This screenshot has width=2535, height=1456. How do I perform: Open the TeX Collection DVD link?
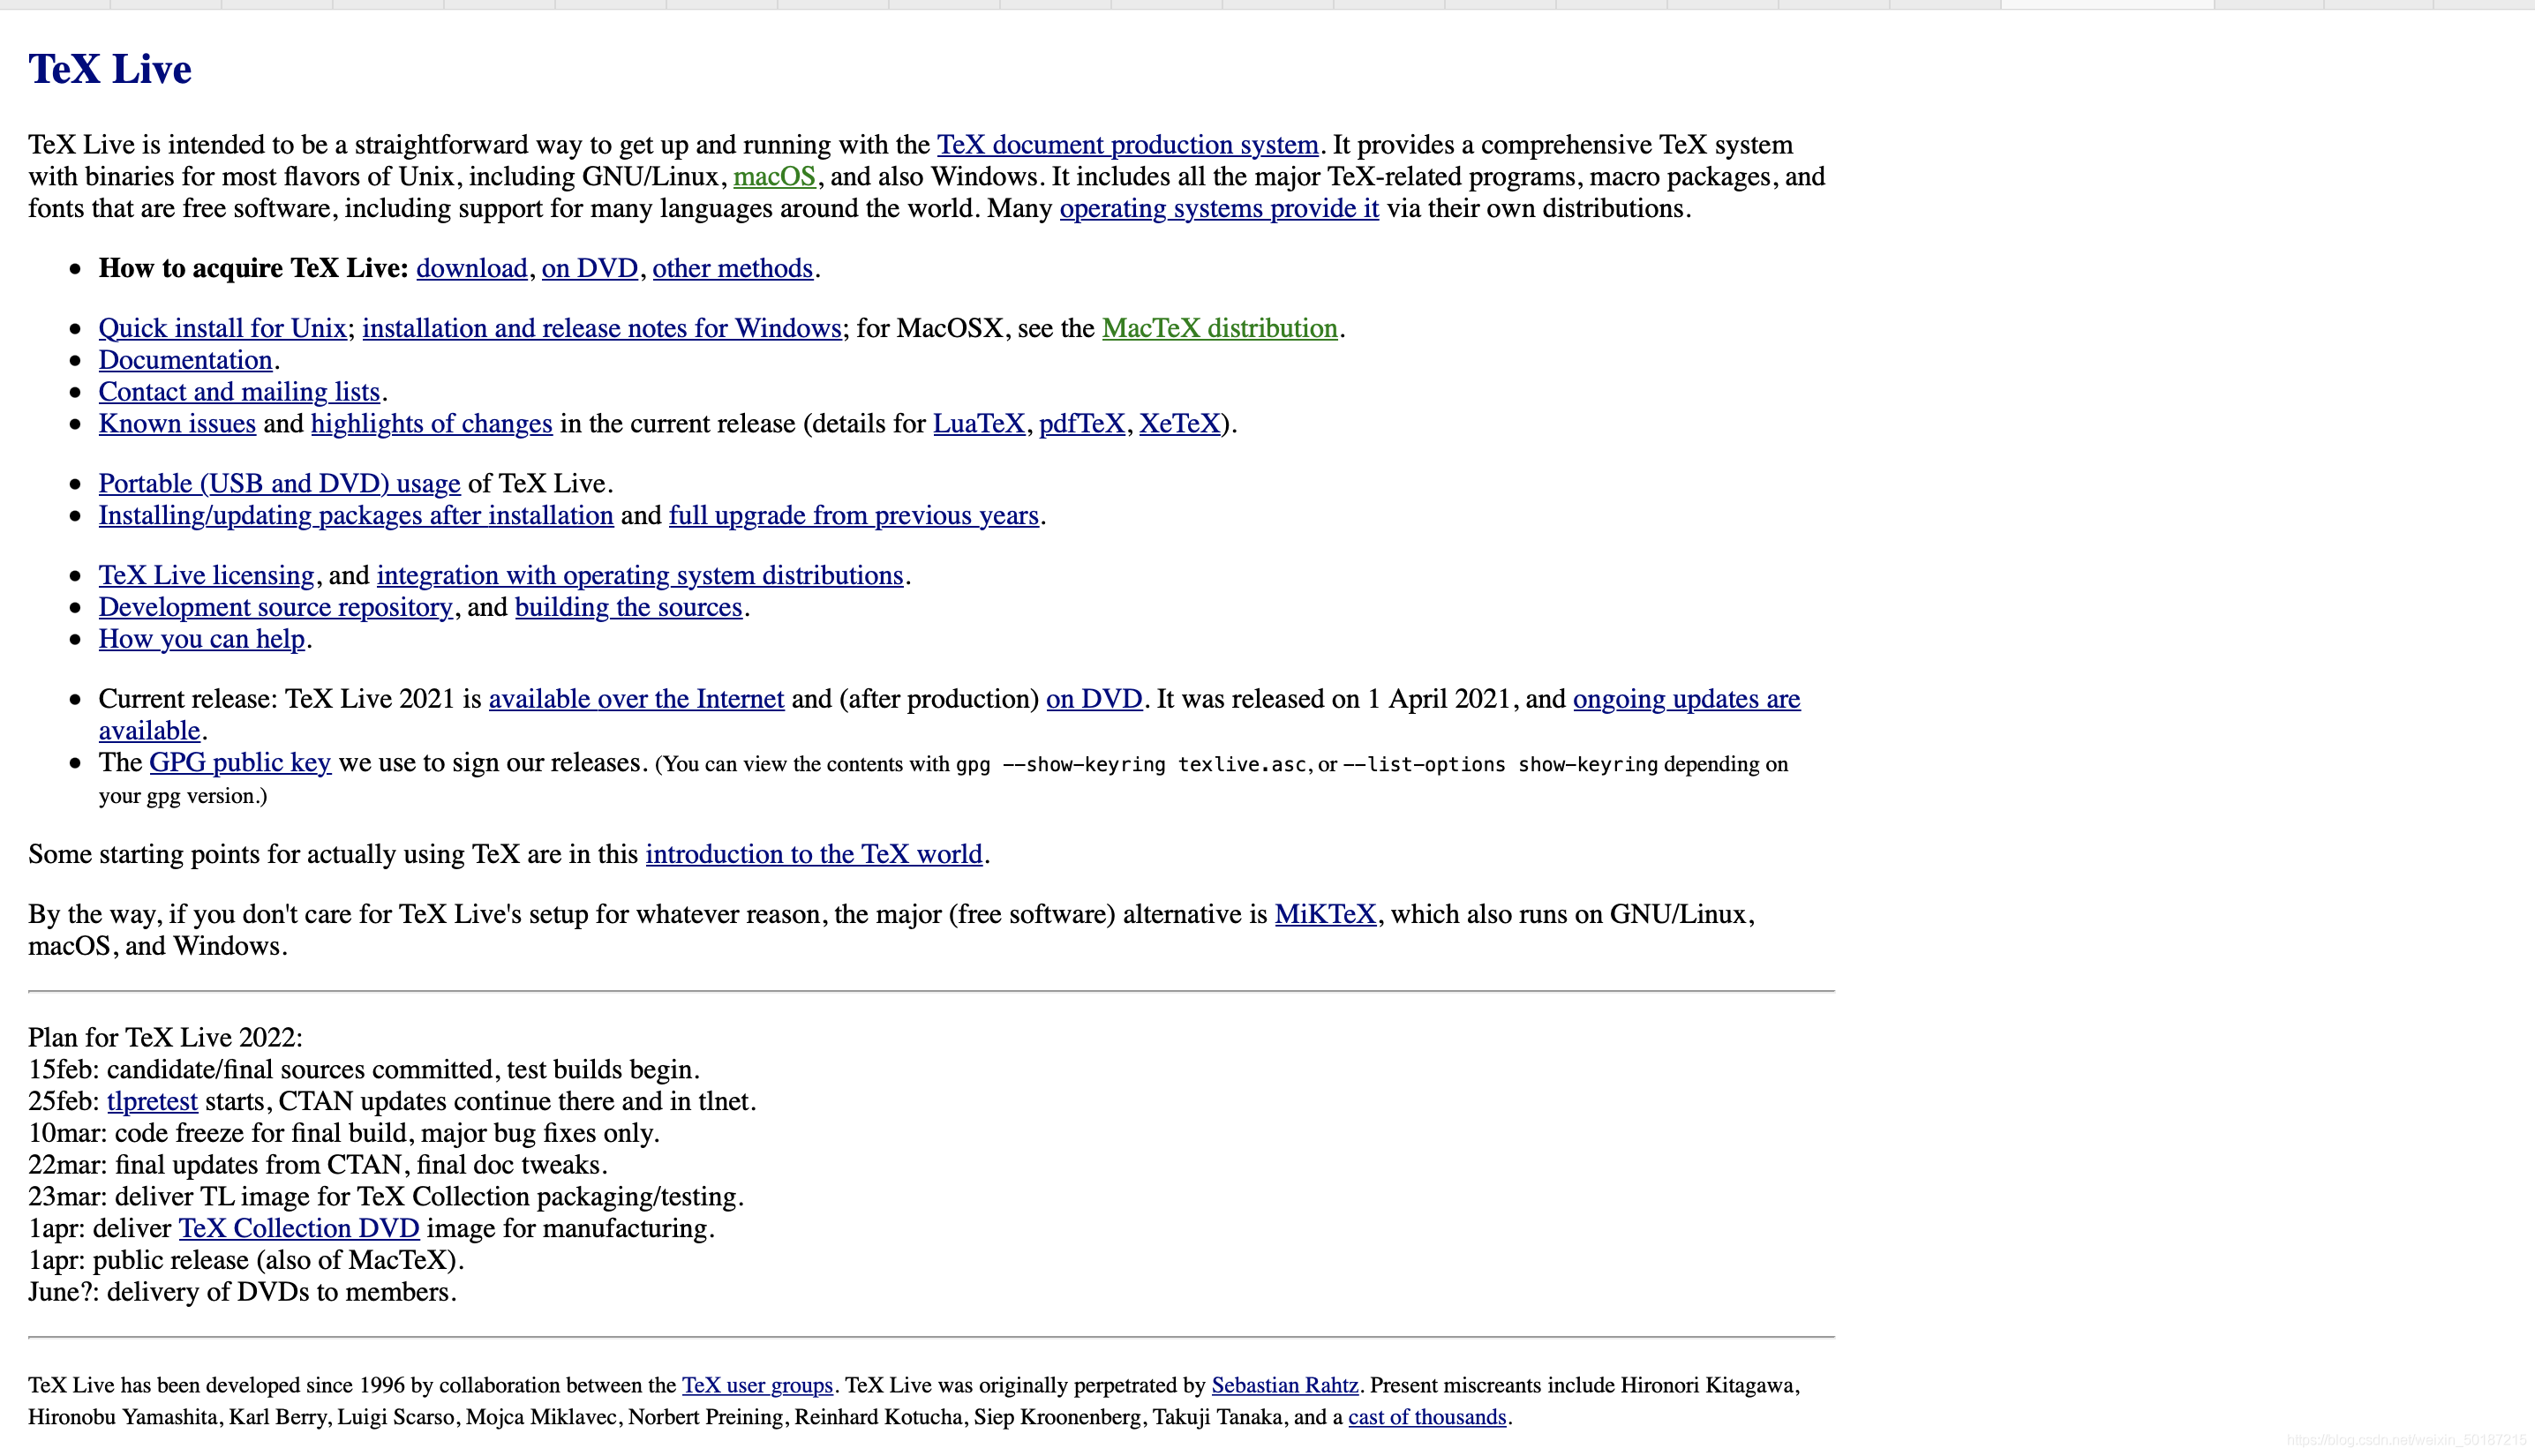point(299,1229)
